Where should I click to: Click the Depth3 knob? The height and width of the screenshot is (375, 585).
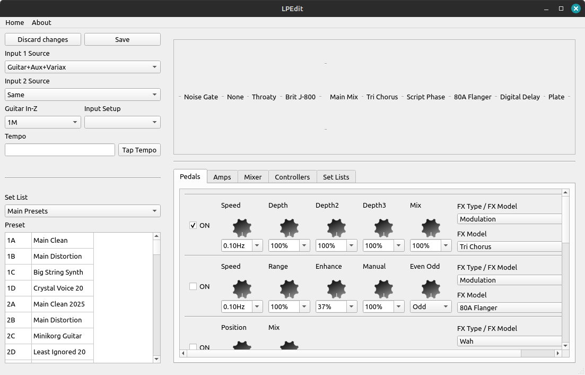[x=383, y=228]
